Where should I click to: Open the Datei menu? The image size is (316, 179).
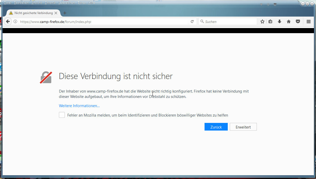pyautogui.click(x=7, y=3)
